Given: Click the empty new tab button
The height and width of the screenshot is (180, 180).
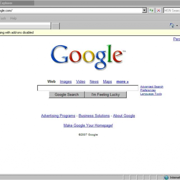Looking at the screenshot, I should [x=55, y=26].
